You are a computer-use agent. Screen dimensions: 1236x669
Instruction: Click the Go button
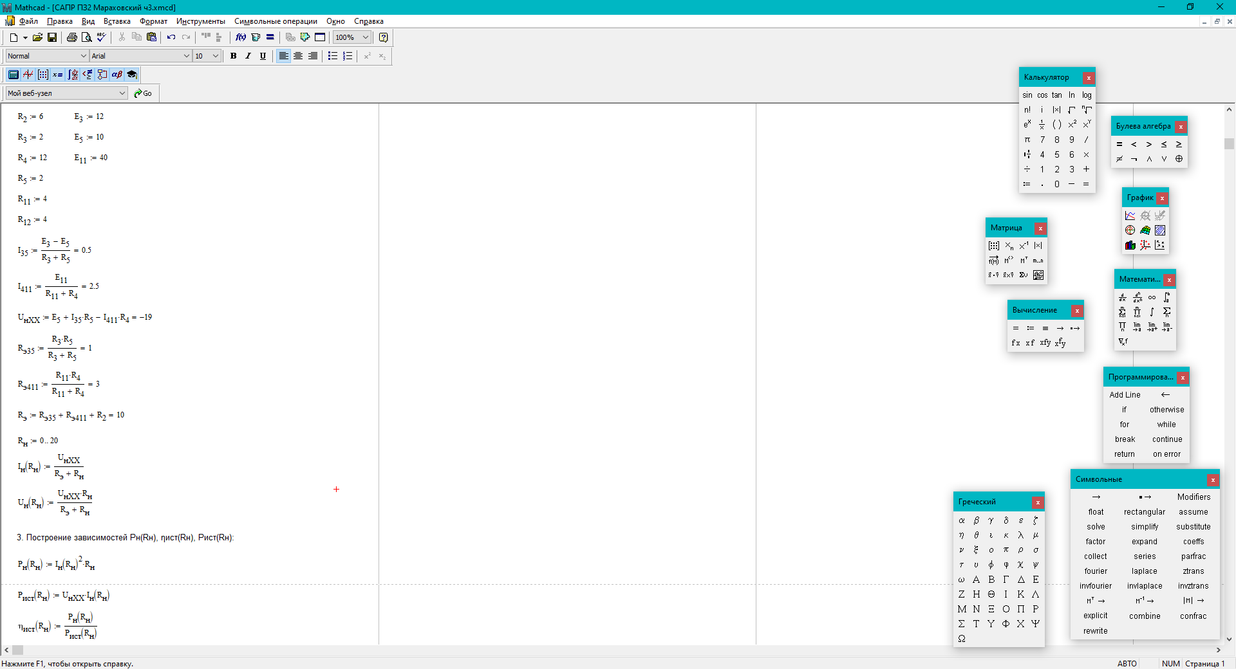click(x=143, y=93)
